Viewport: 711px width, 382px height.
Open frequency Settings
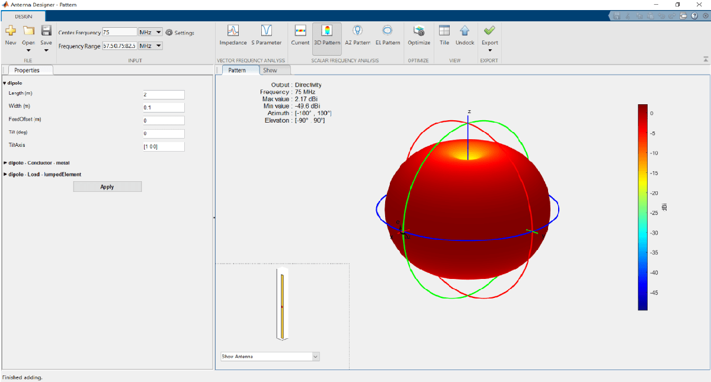pos(180,33)
